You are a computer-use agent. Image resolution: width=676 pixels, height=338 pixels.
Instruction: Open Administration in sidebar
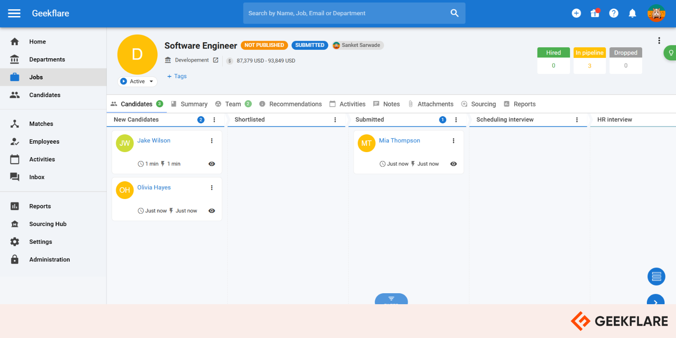(x=53, y=259)
